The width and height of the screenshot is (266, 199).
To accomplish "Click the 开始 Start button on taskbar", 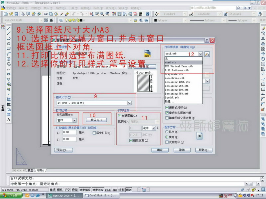I will (11, 195).
